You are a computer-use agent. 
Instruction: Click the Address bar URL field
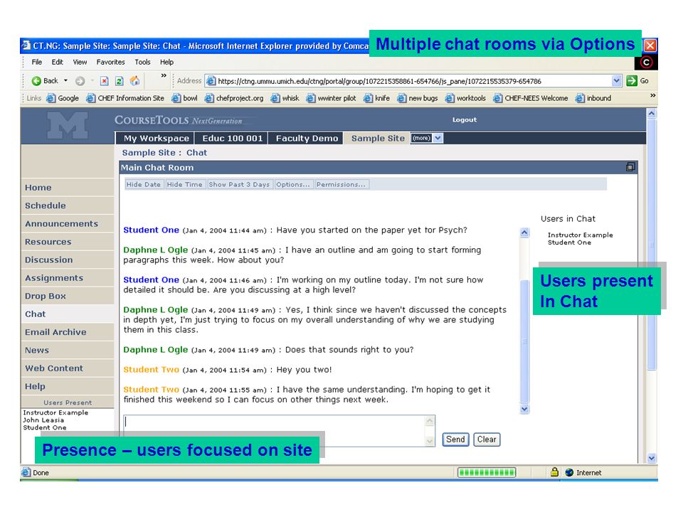(408, 81)
